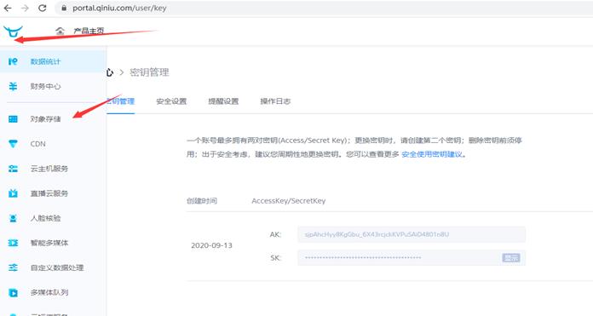Switch to the 操作日志 tab
The image size is (593, 316).
pos(275,101)
